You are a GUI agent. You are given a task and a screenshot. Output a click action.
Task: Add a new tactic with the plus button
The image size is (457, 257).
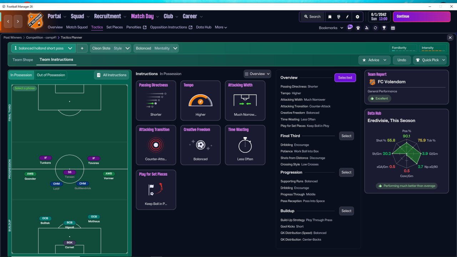click(82, 48)
